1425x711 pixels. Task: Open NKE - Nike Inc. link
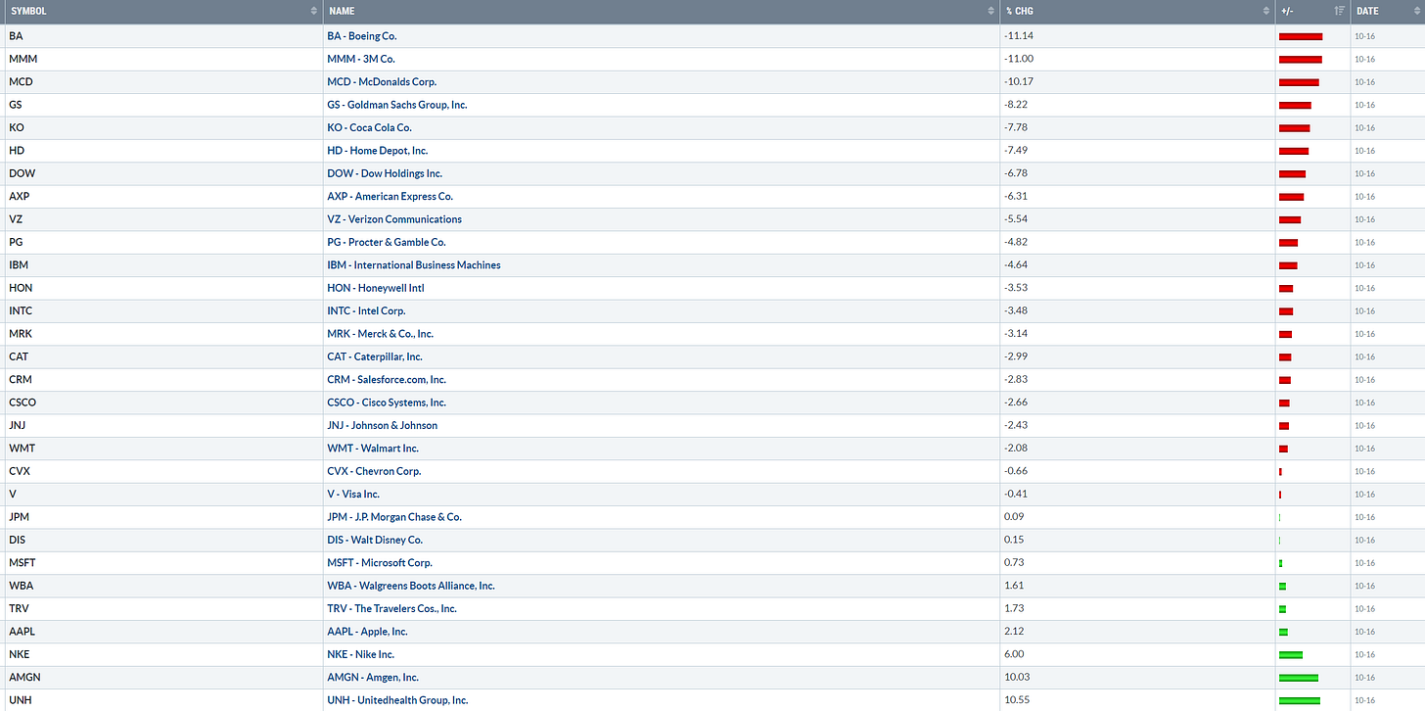click(x=361, y=654)
